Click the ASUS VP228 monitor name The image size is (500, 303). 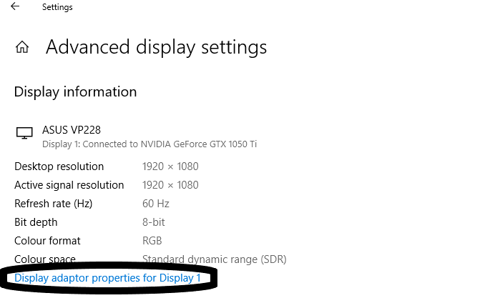(72, 129)
